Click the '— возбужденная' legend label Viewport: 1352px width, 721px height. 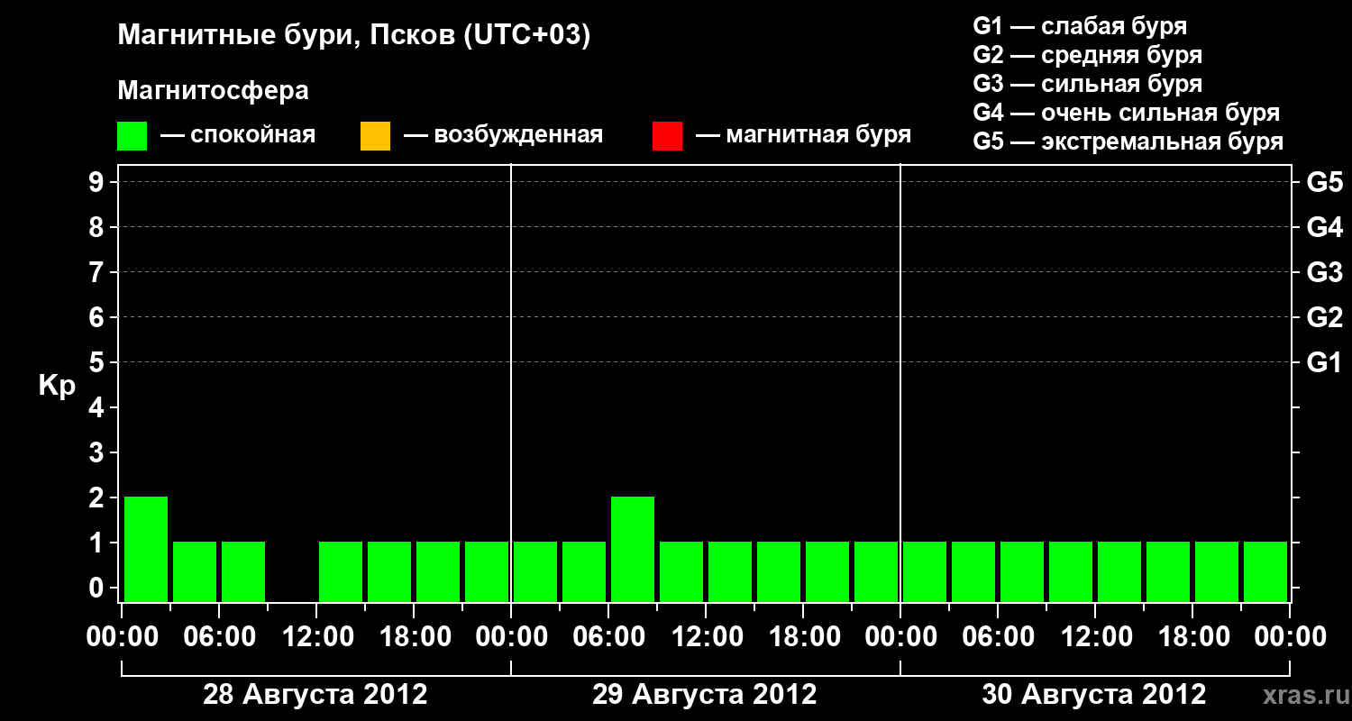504,136
